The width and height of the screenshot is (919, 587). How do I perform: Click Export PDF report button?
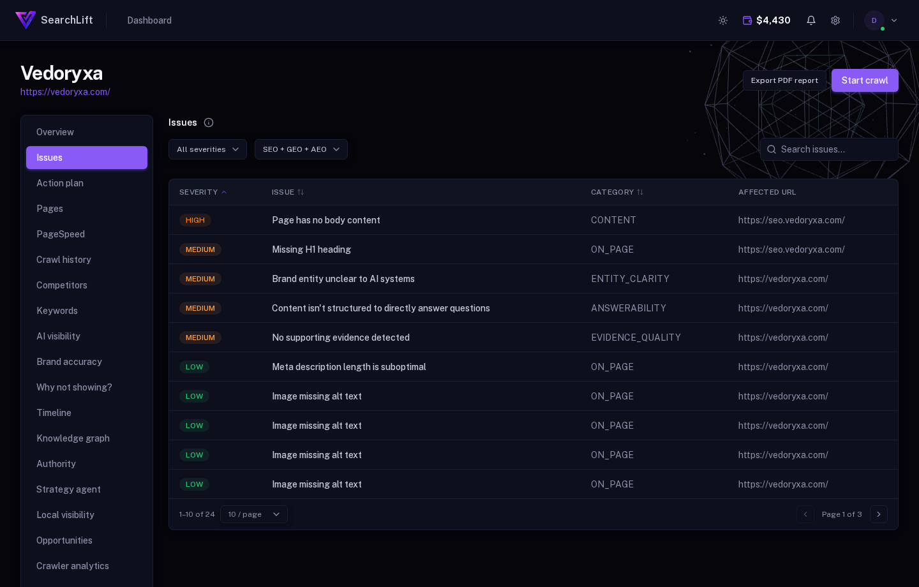click(x=784, y=80)
